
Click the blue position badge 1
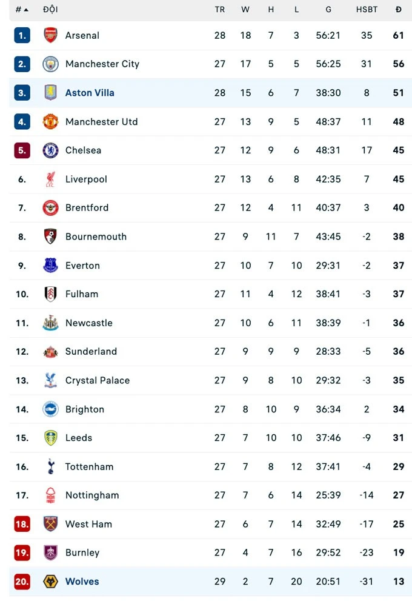coord(22,35)
